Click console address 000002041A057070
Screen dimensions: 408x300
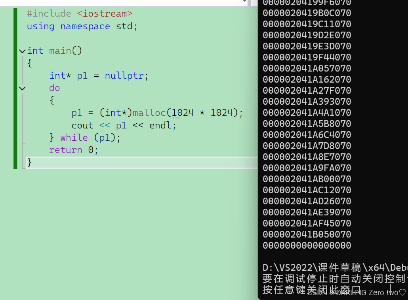point(307,68)
